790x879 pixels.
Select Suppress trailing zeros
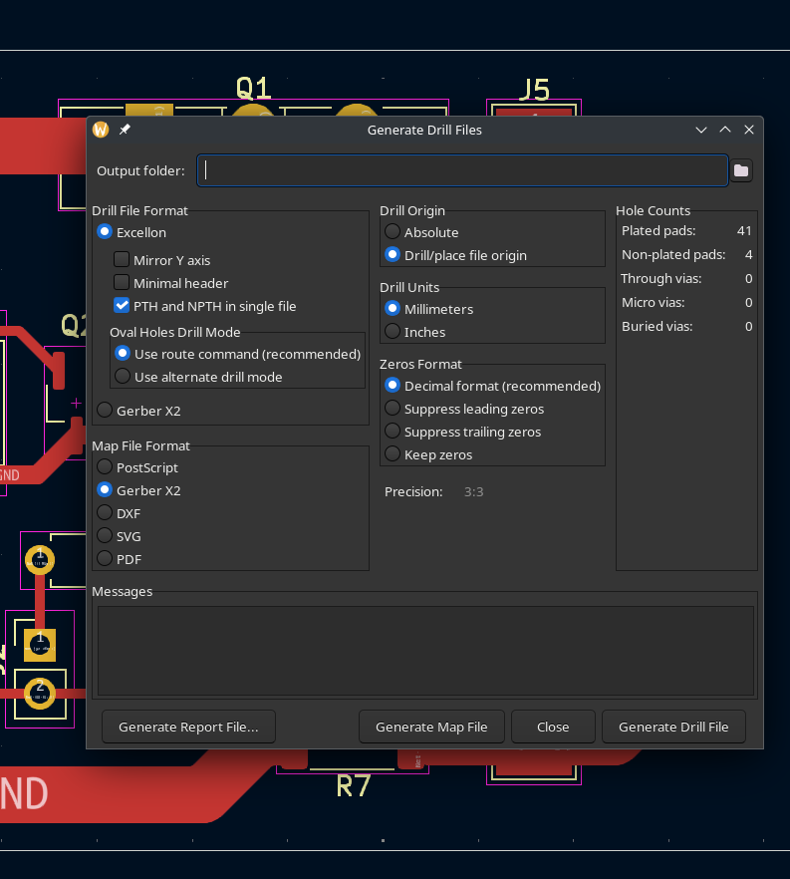[x=463, y=432]
